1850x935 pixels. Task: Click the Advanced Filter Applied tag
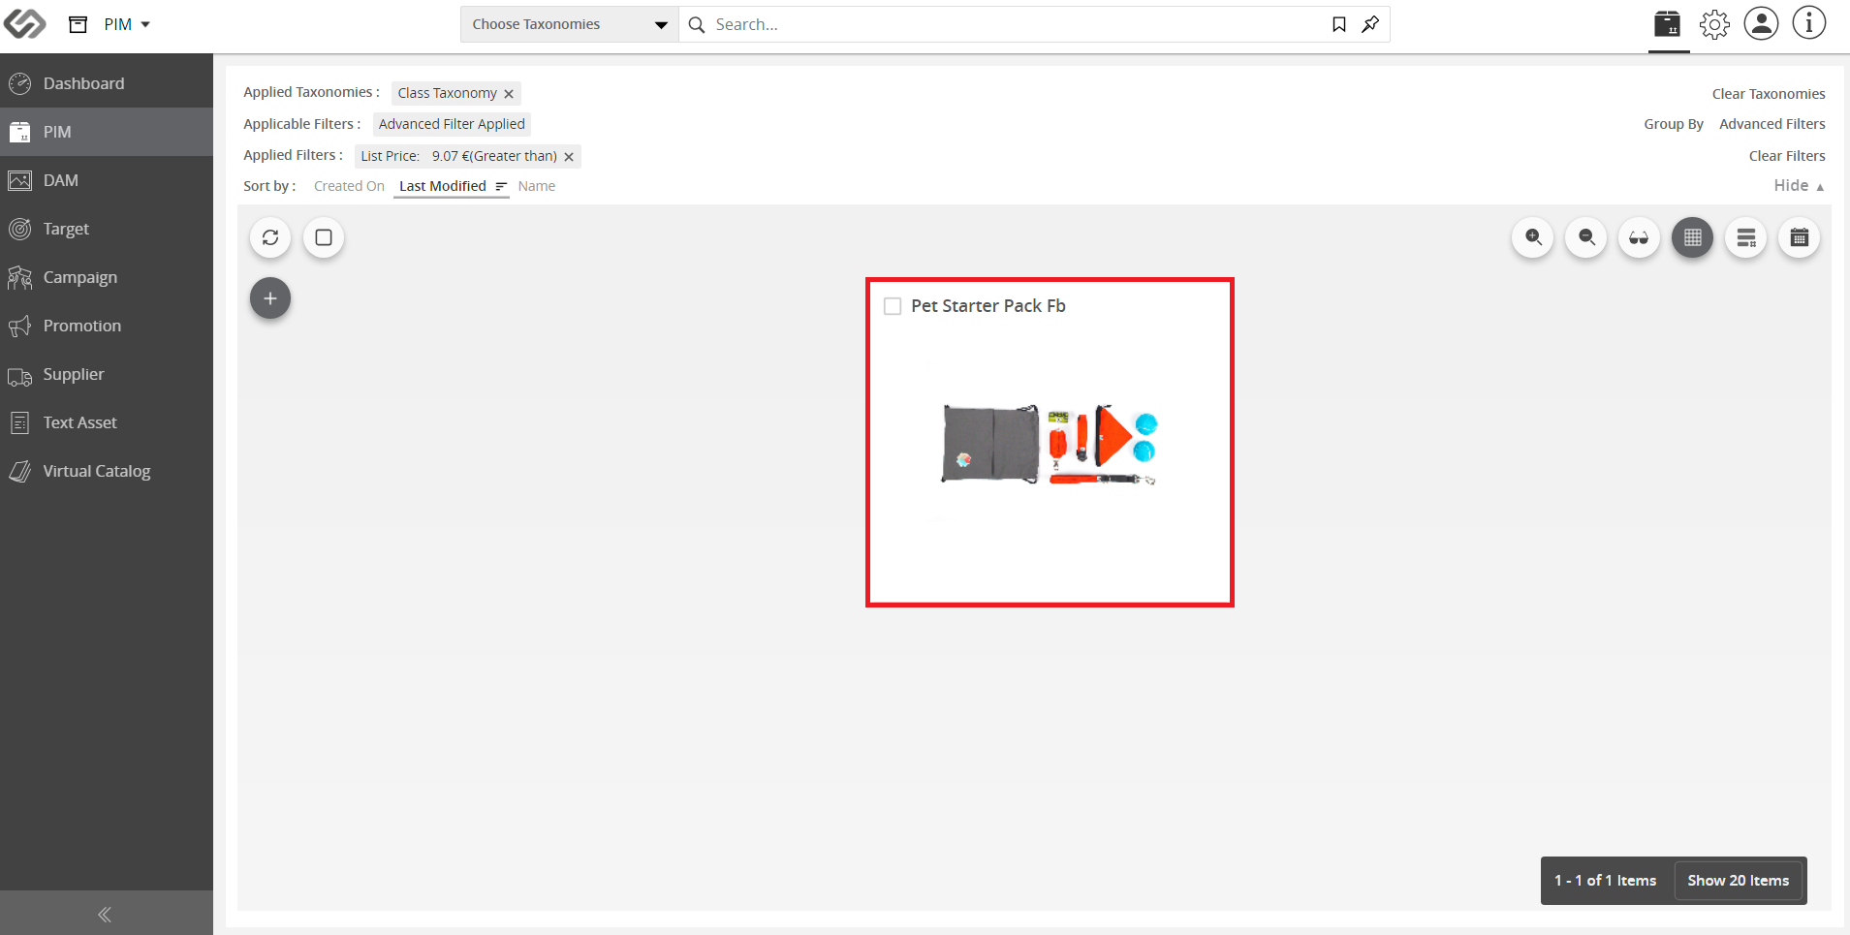coord(452,124)
